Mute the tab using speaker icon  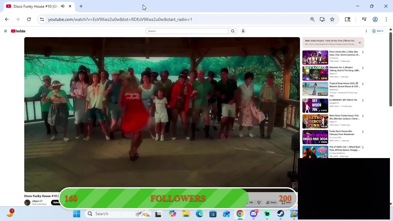pyautogui.click(x=63, y=6)
